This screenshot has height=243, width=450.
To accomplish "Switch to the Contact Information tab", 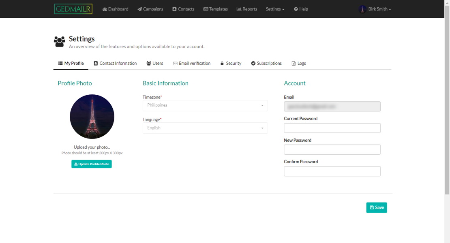I will [x=115, y=63].
